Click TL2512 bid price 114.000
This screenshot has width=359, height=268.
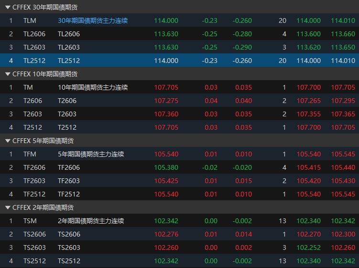308,61
